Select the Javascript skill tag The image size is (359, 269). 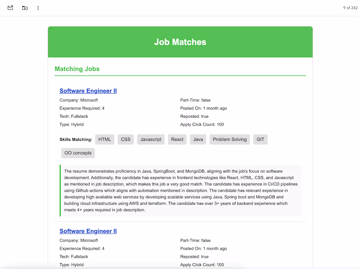[x=151, y=139]
